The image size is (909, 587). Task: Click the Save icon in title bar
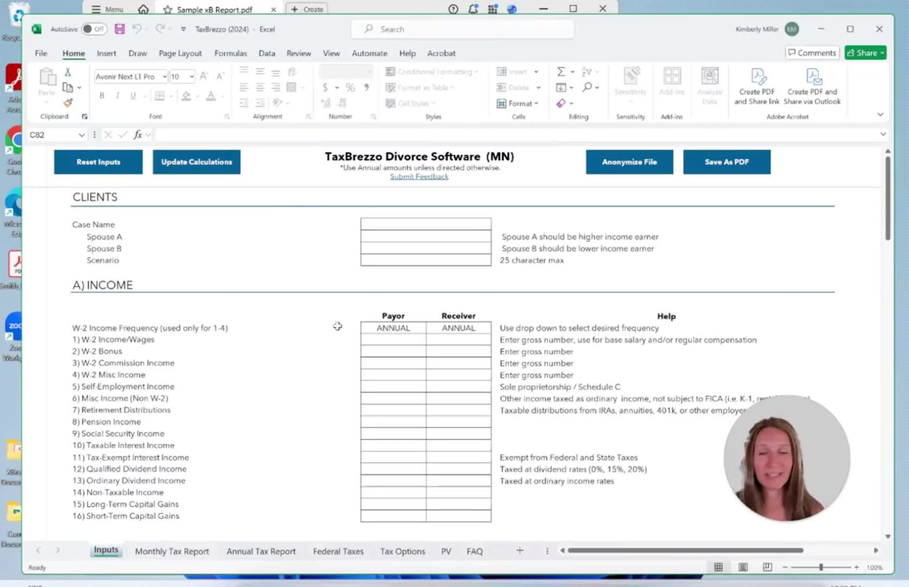coord(119,29)
